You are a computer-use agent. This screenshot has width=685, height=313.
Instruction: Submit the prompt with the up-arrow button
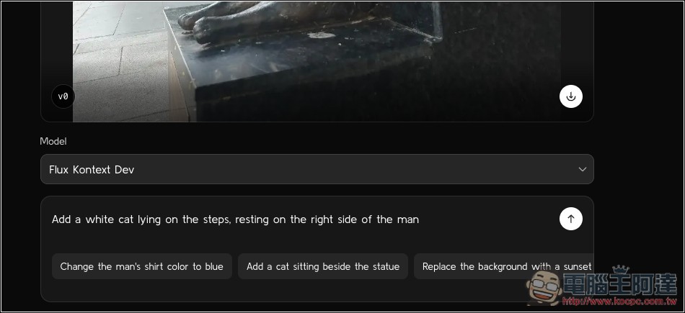click(x=571, y=219)
